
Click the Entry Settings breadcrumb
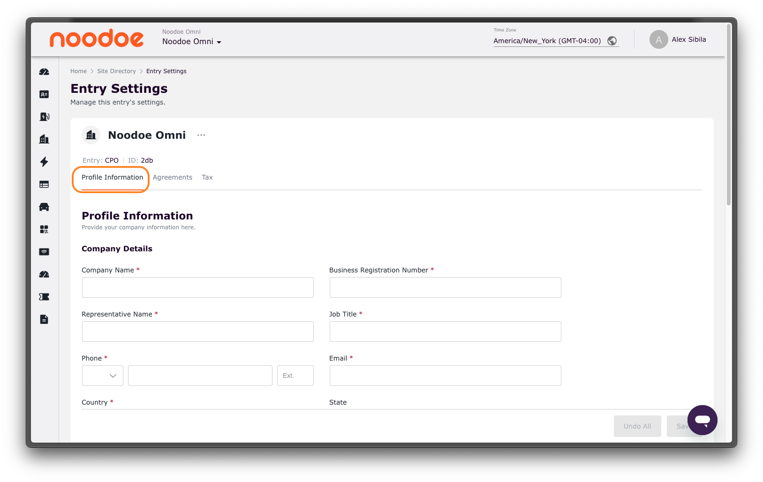point(166,71)
